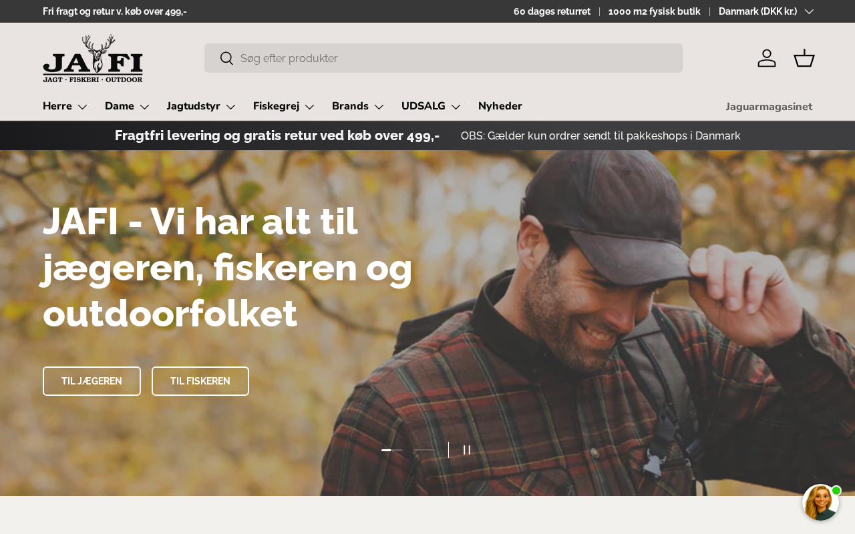The image size is (855, 534).
Task: Open the Jaguarmagasinet link
Action: pyautogui.click(x=769, y=107)
